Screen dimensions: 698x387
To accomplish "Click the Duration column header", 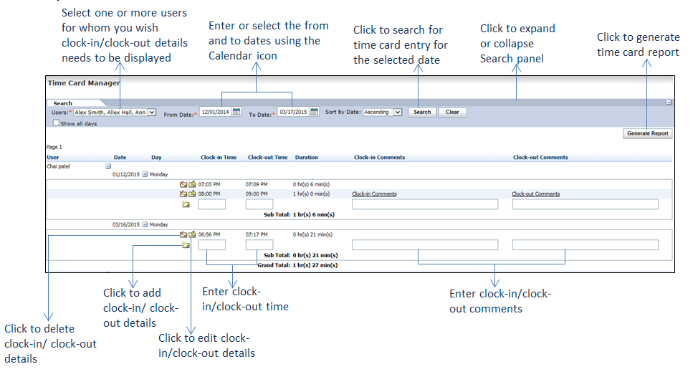I will (x=307, y=158).
